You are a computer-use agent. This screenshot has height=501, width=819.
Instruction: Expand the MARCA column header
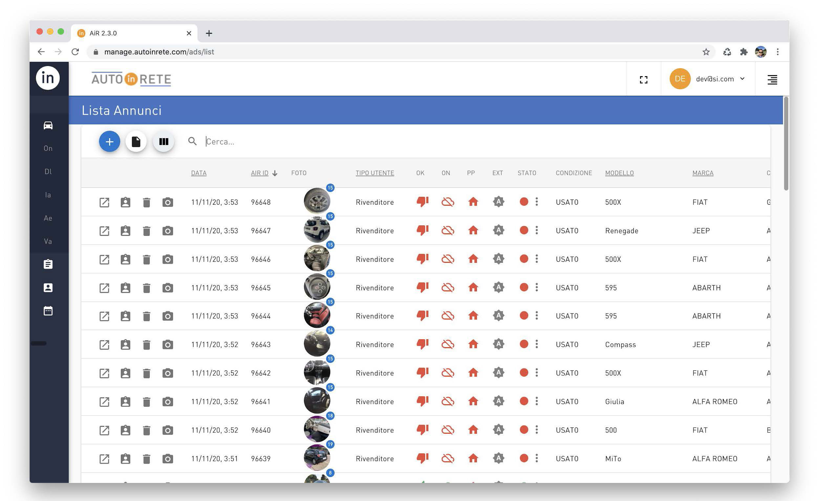(702, 173)
